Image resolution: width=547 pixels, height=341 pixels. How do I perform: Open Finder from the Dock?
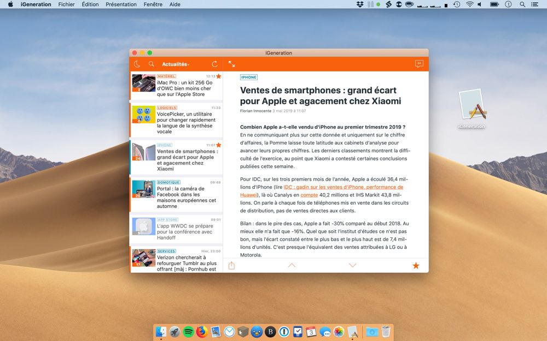coord(161,332)
